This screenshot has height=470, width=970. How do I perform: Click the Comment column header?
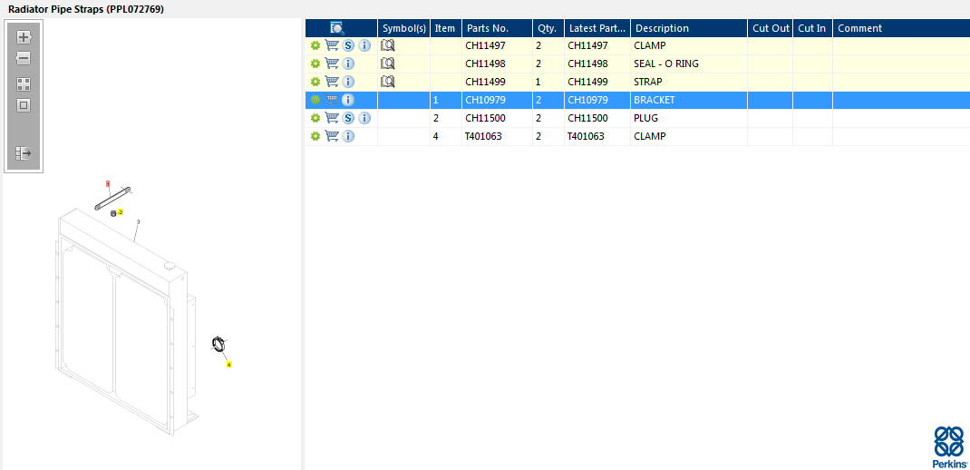[x=901, y=28]
